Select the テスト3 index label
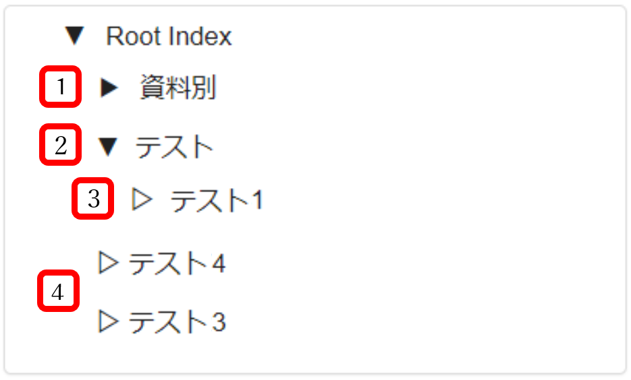 (x=177, y=323)
